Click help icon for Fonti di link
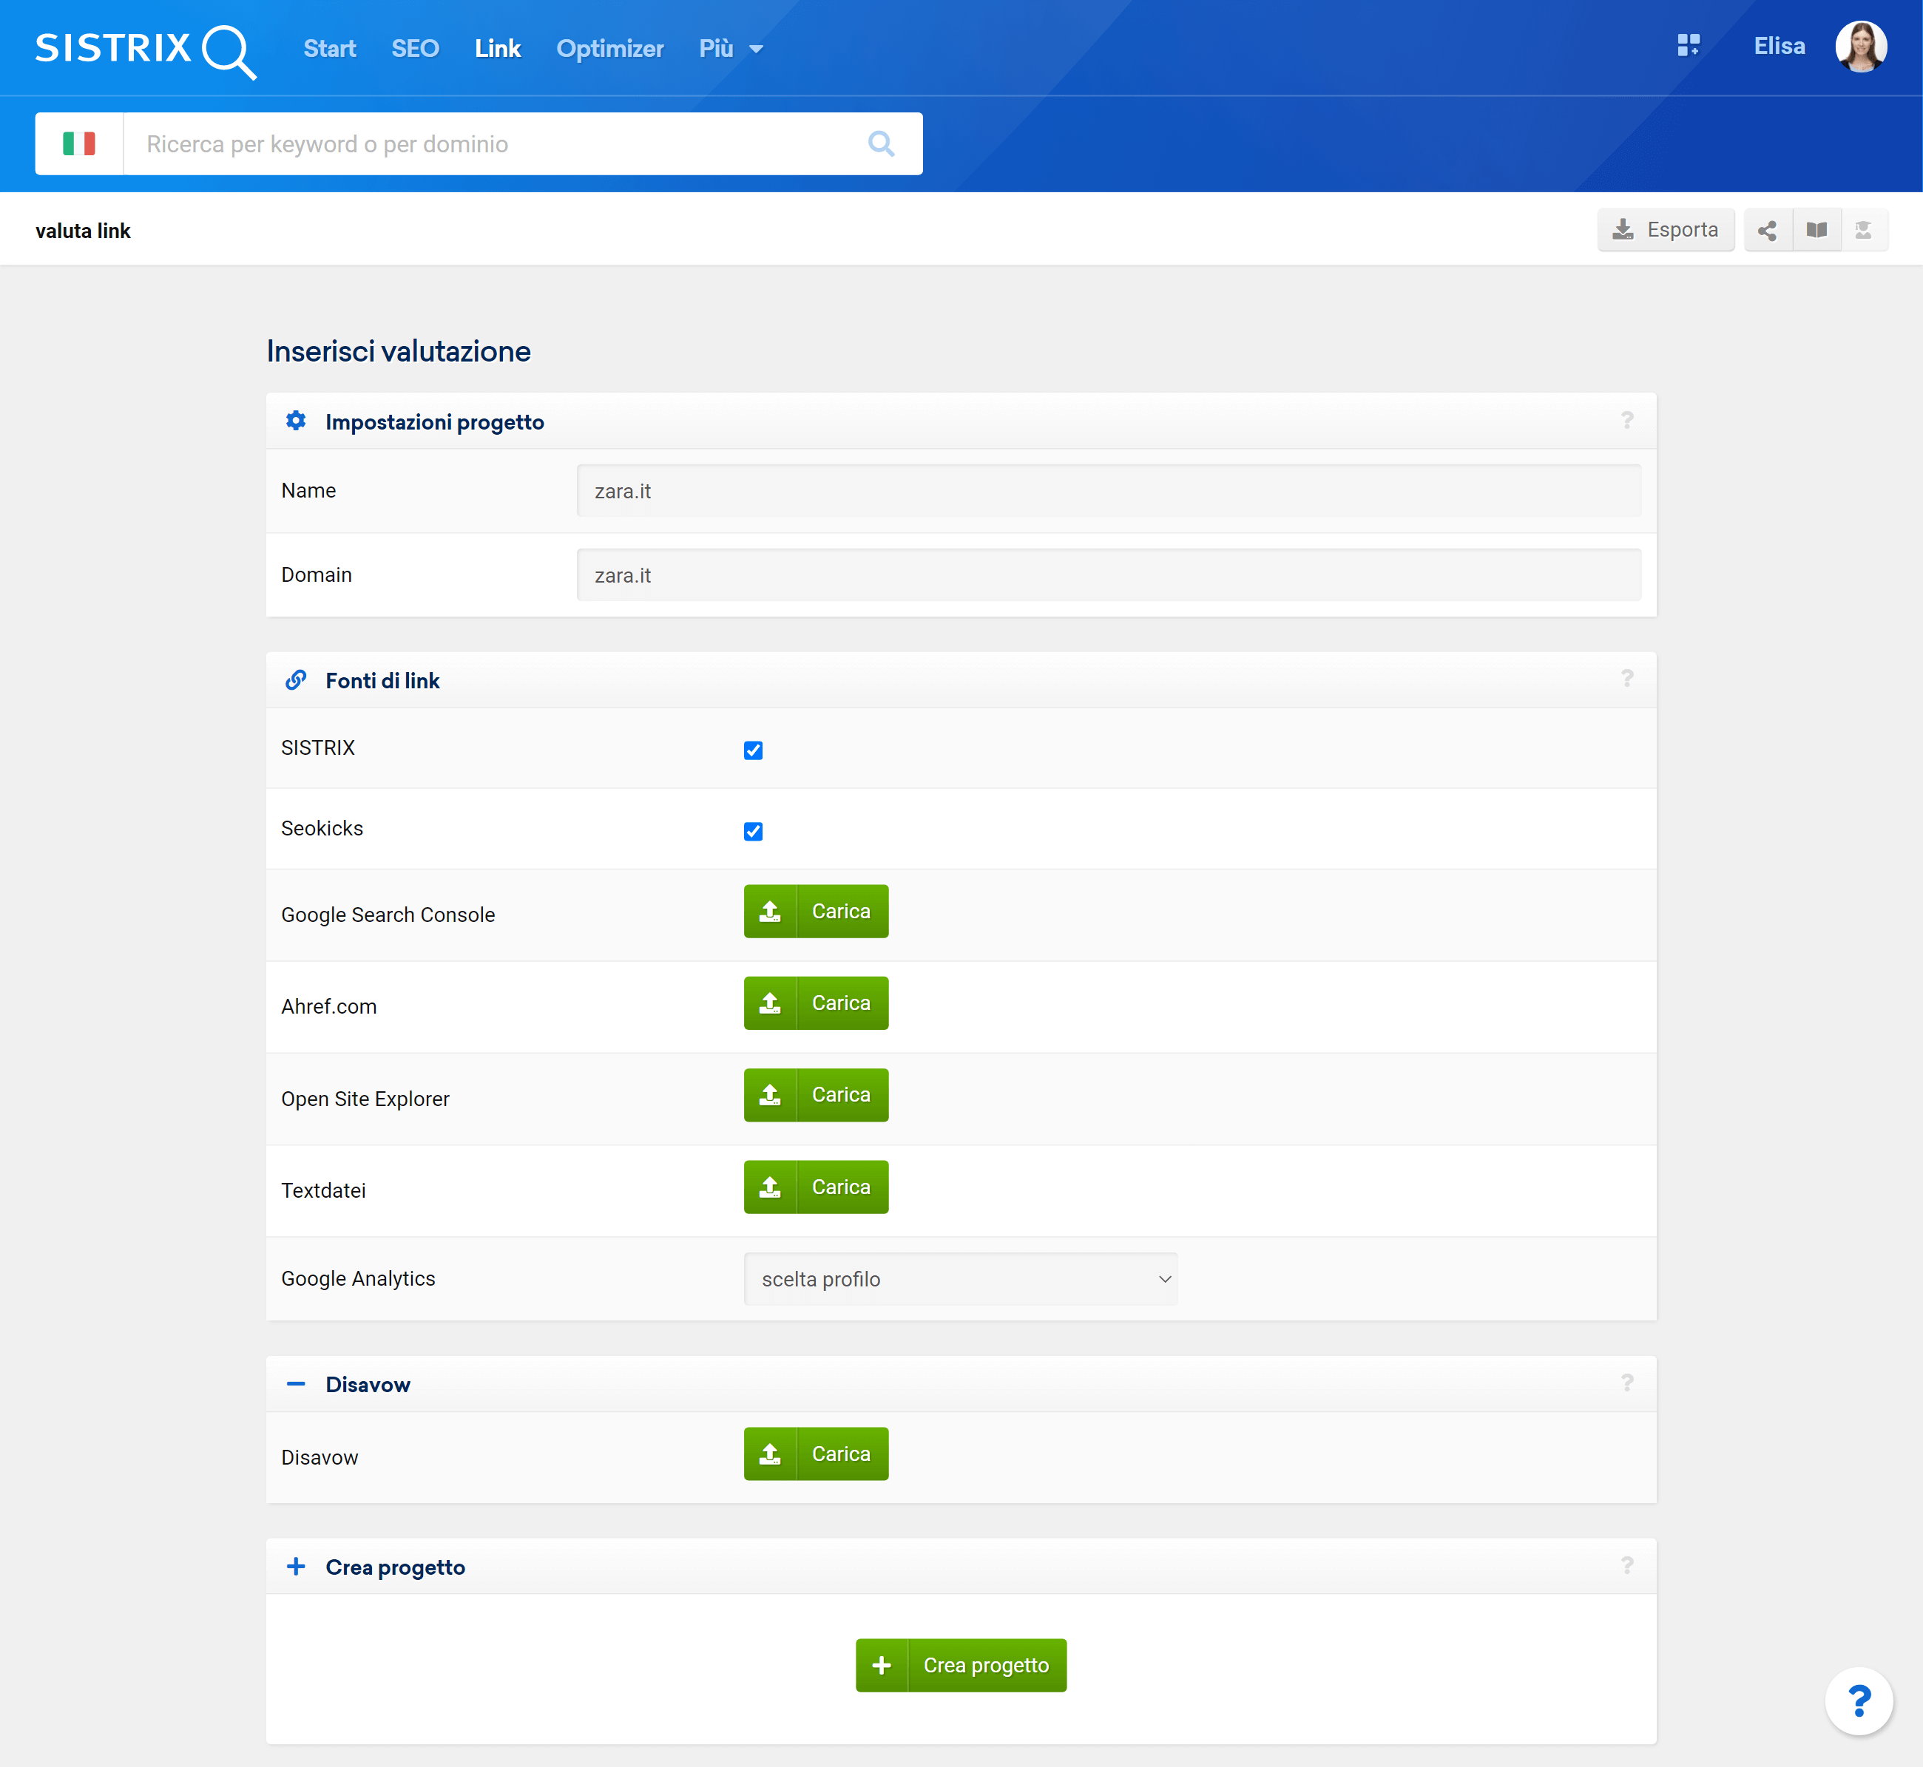Screen dimensions: 1923x1767 point(1626,679)
